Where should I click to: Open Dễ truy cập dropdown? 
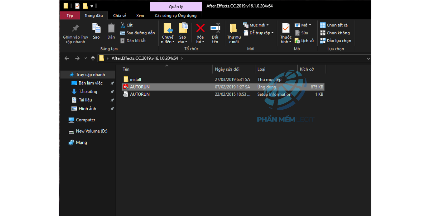[x=259, y=33]
